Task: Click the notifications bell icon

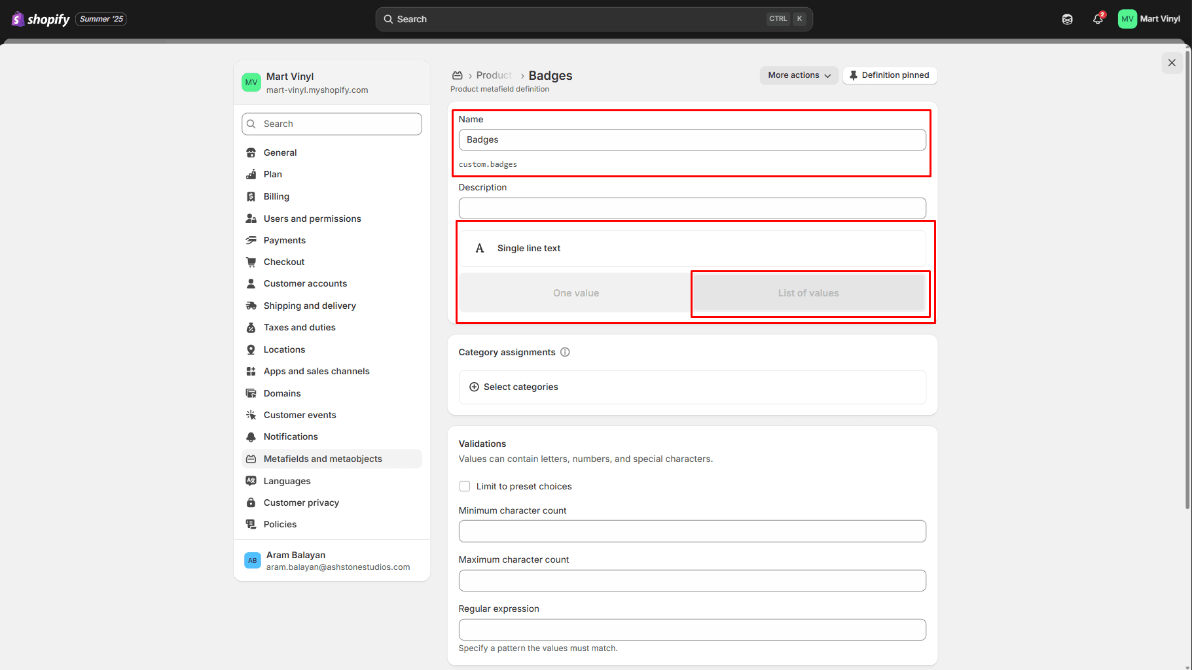Action: click(1098, 19)
